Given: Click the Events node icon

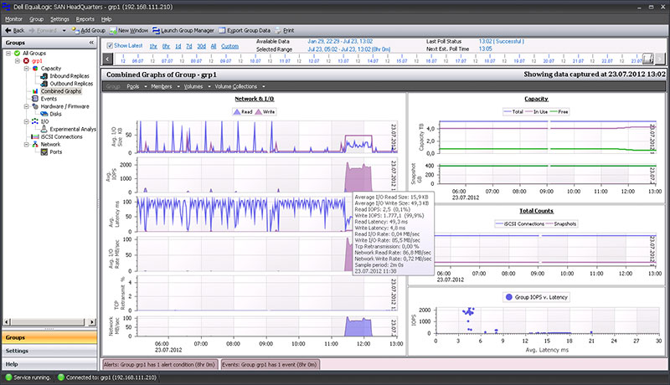Looking at the screenshot, I should [35, 99].
